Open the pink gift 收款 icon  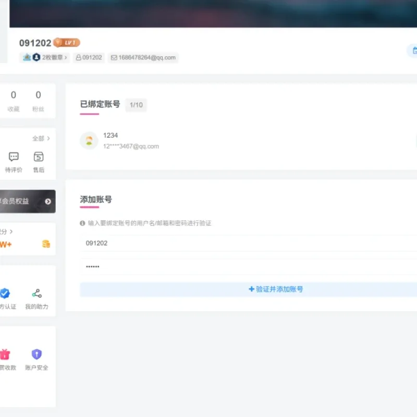pyautogui.click(x=5, y=354)
